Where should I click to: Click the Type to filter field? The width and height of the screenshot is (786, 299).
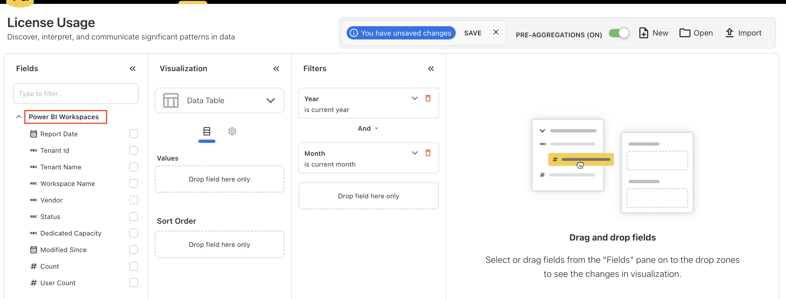76,94
